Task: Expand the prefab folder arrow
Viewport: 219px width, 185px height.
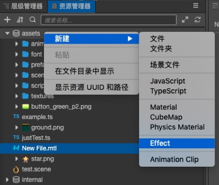Action: pos(16,64)
